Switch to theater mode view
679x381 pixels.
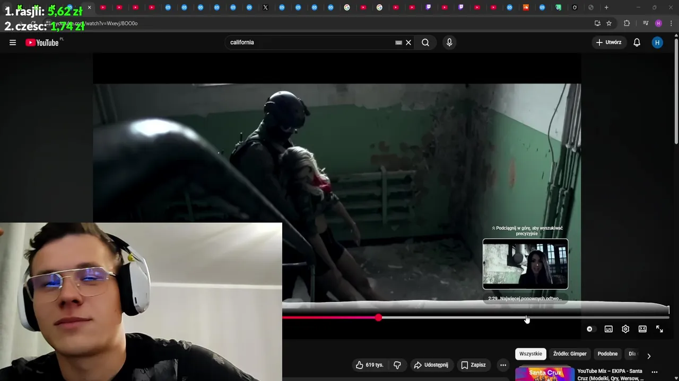[x=642, y=329]
